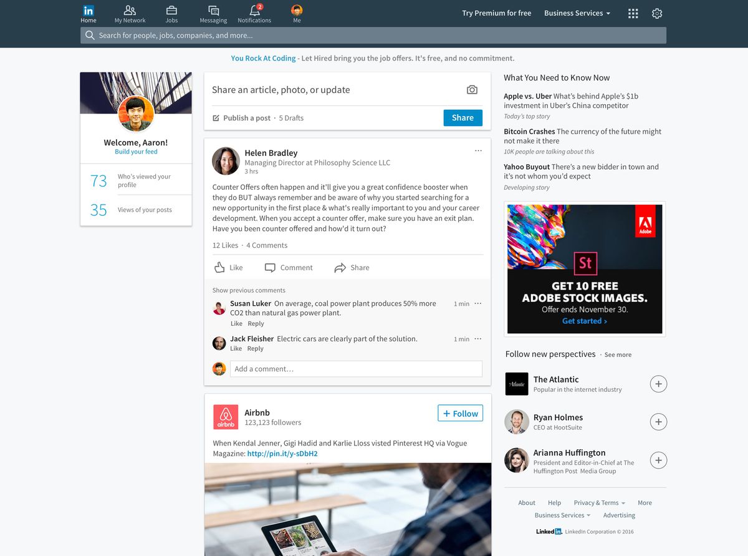
Task: Like Jack Fleisher's comment
Action: coord(236,349)
